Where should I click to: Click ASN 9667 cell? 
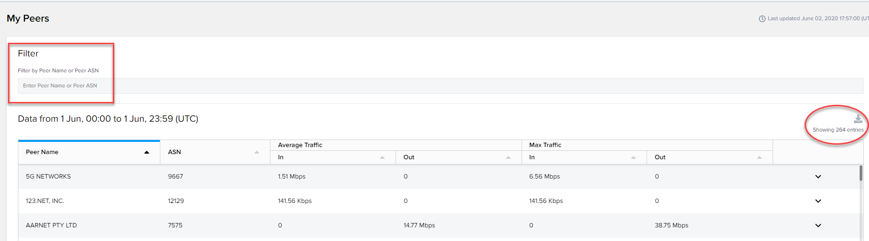pyautogui.click(x=175, y=177)
